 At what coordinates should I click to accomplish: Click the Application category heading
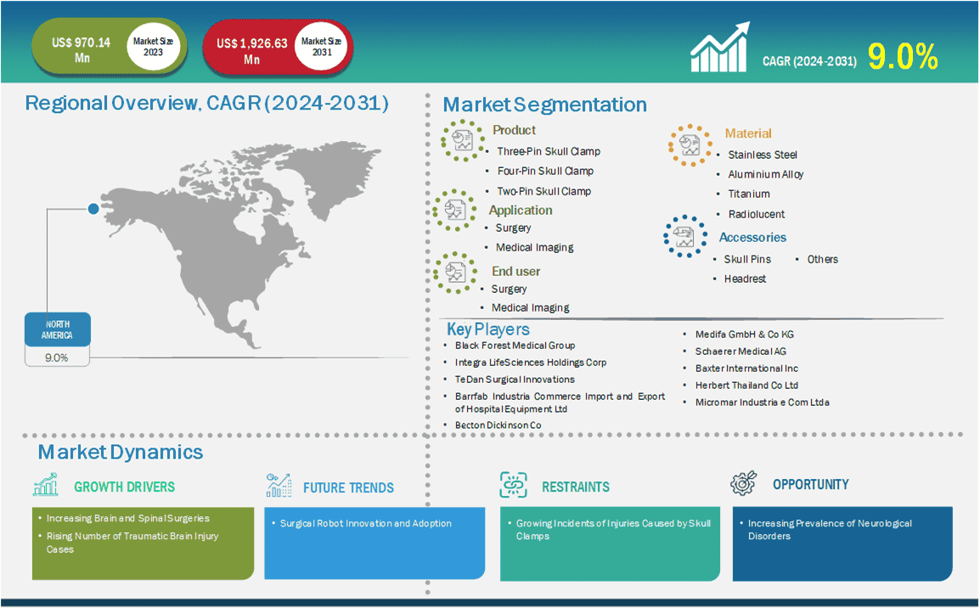pos(521,210)
